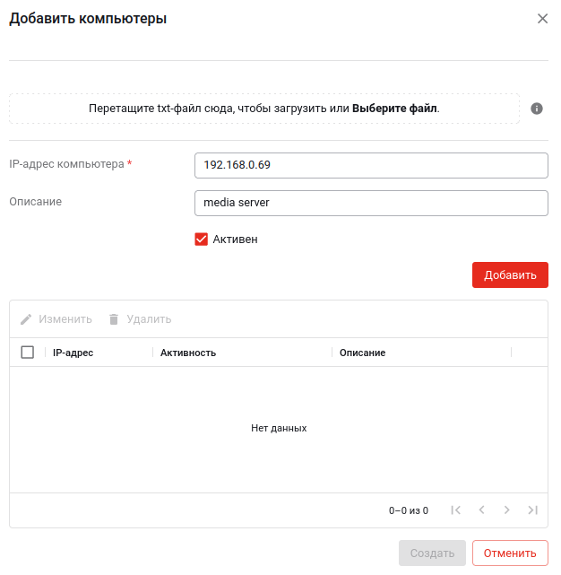
Task: Go to first table page
Action: click(456, 510)
